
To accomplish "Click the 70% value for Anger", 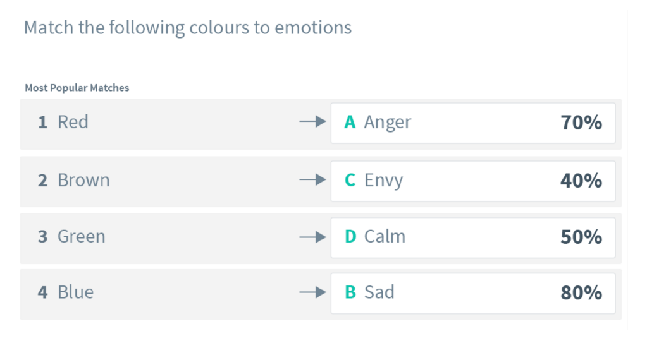I will 581,123.
